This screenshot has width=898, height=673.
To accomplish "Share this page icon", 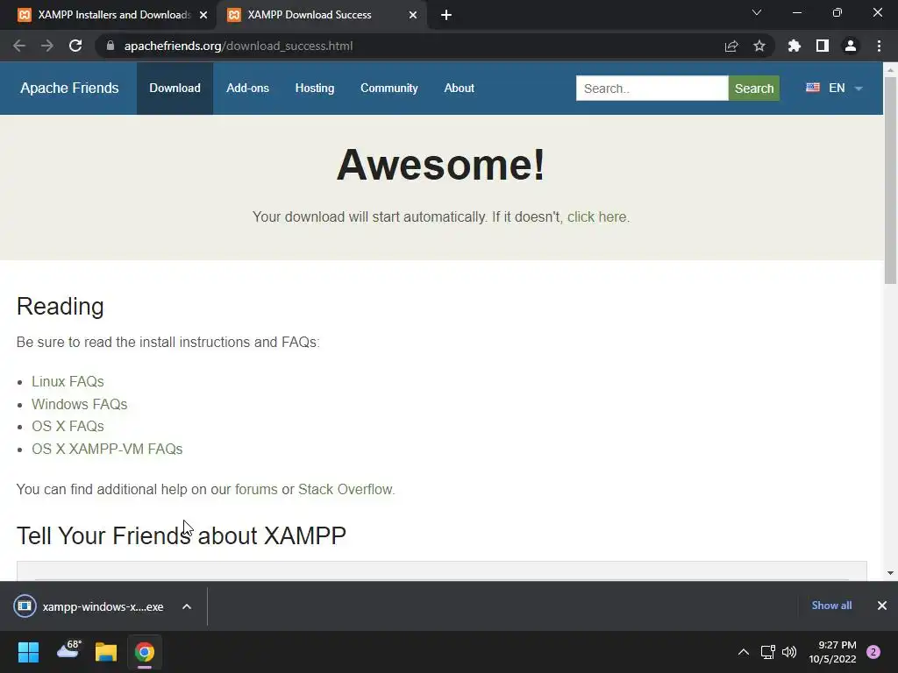I will coord(731,46).
